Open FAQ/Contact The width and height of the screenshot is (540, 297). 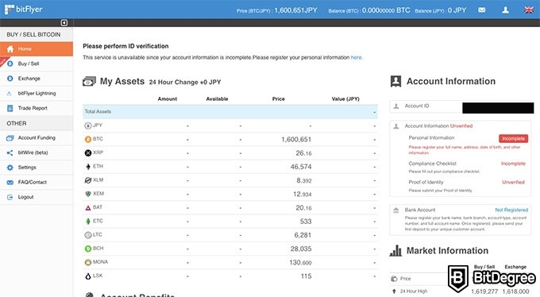pos(37,183)
